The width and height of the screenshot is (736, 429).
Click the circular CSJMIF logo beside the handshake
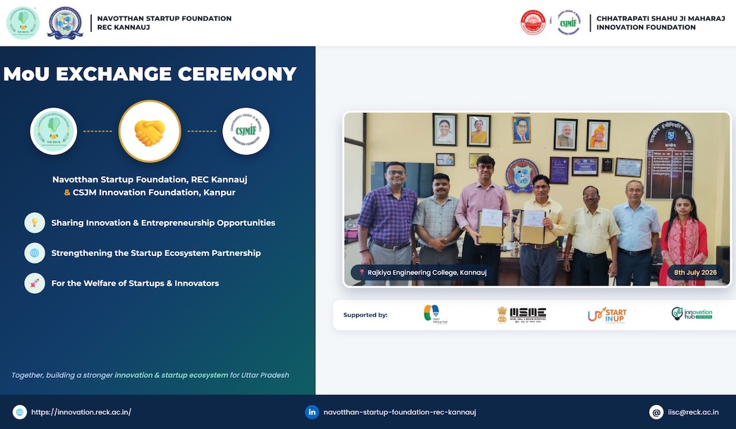(x=246, y=132)
